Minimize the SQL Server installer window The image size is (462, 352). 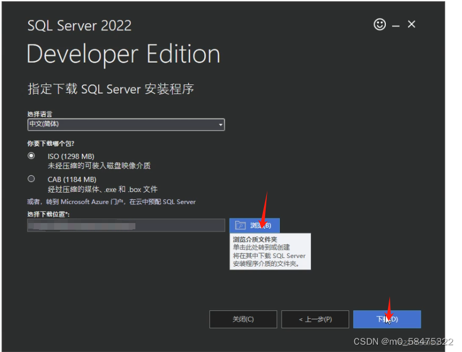pos(395,24)
